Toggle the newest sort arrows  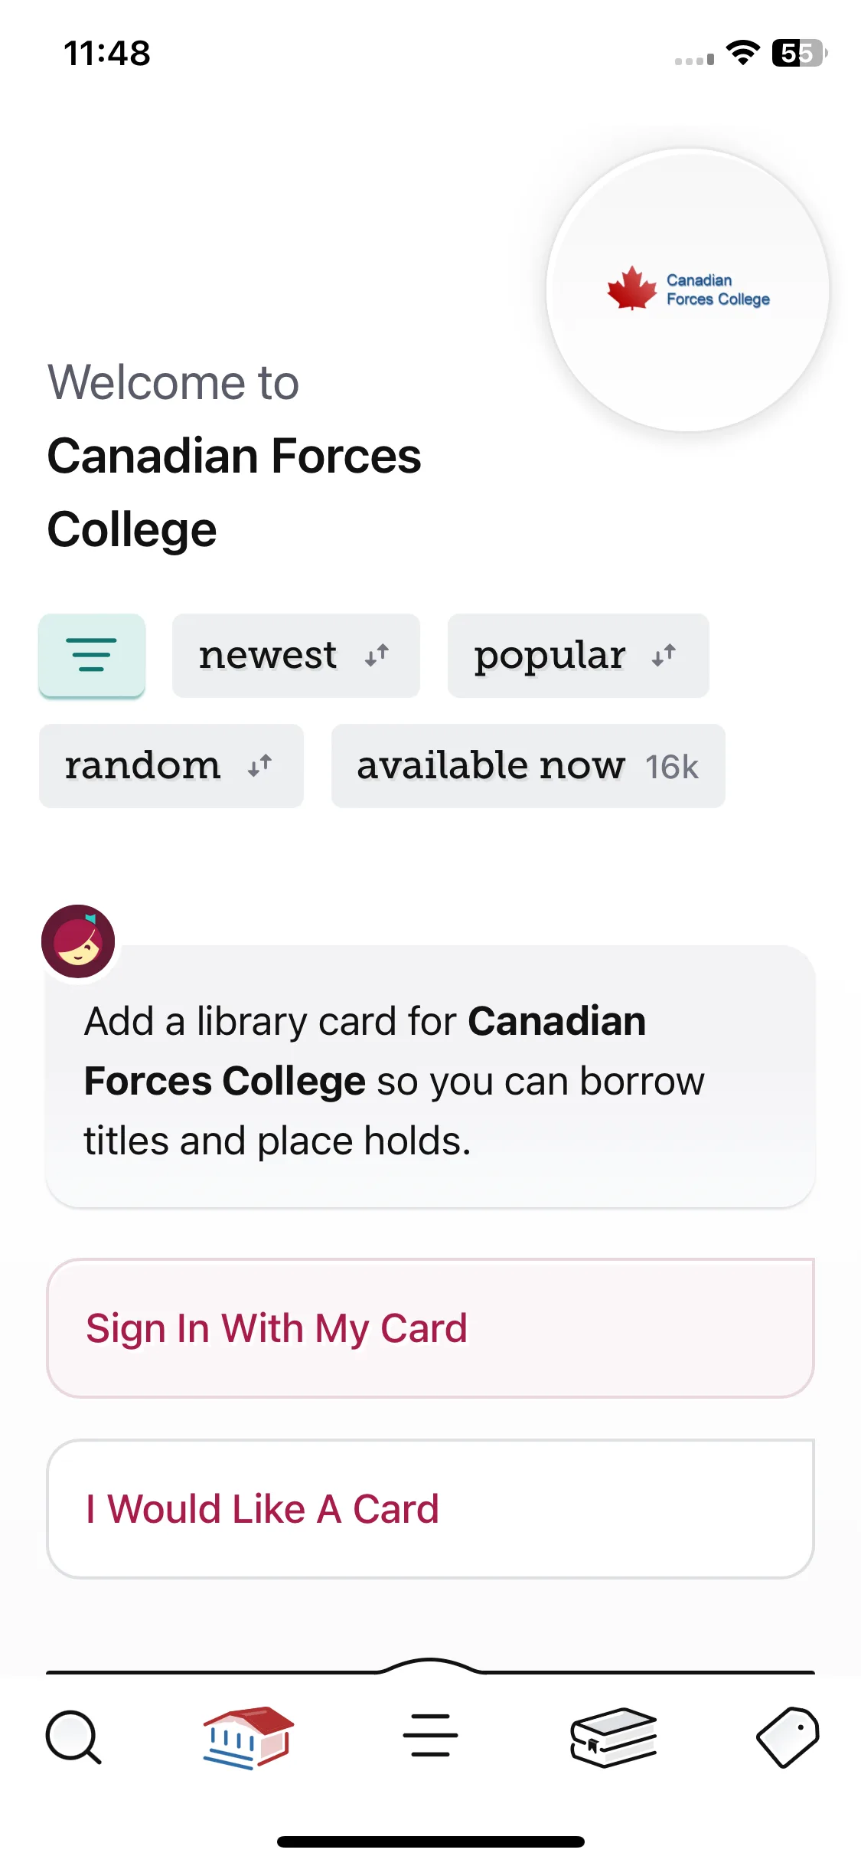377,656
